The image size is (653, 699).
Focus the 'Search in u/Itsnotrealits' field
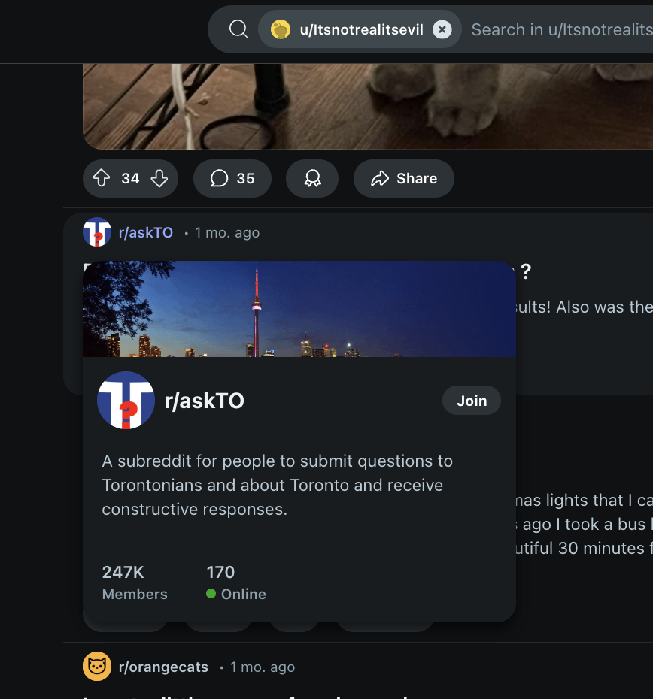tap(560, 29)
